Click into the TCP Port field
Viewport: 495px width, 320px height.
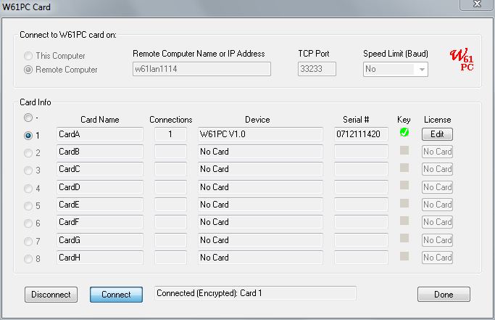point(317,69)
